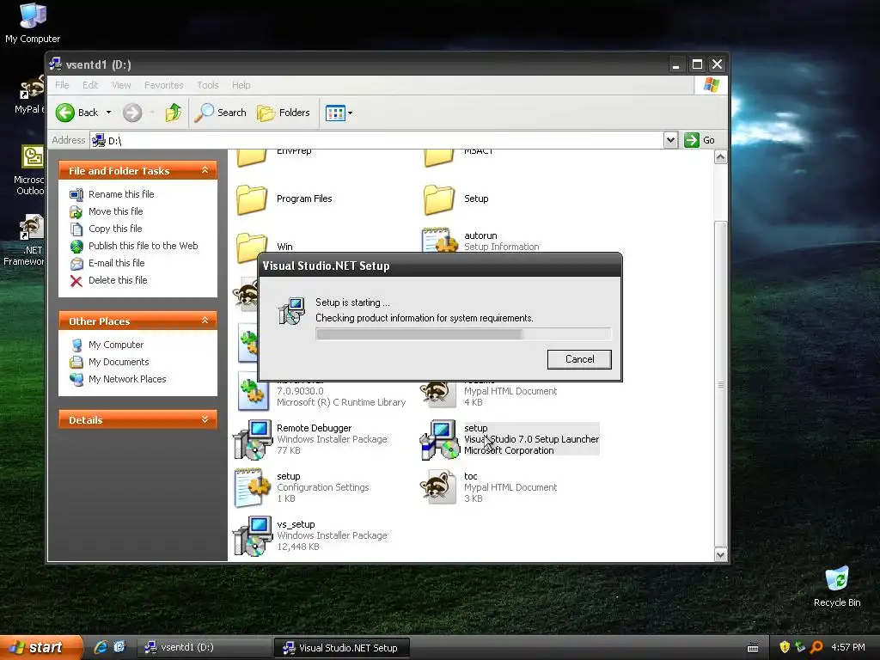Open My Documents in Other Places
Image resolution: width=880 pixels, height=660 pixels.
tap(119, 362)
